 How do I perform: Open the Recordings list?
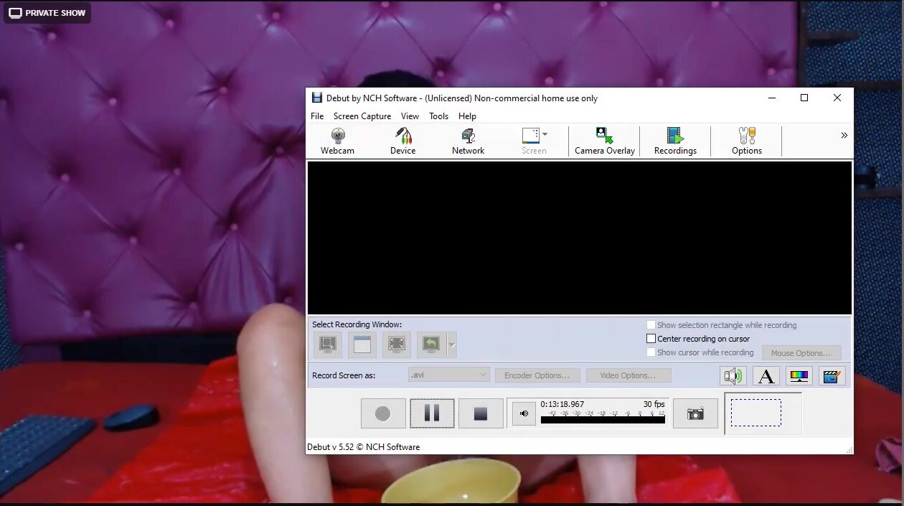click(675, 141)
